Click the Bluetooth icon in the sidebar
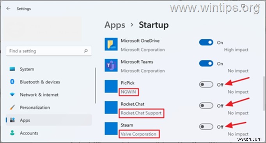The height and width of the screenshot is (143, 266). tap(12, 82)
